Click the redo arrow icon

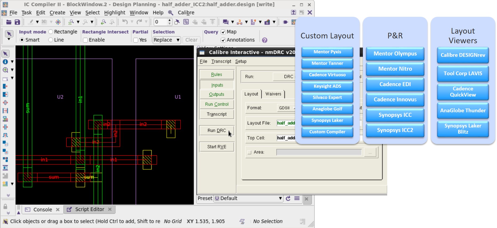(x=139, y=22)
